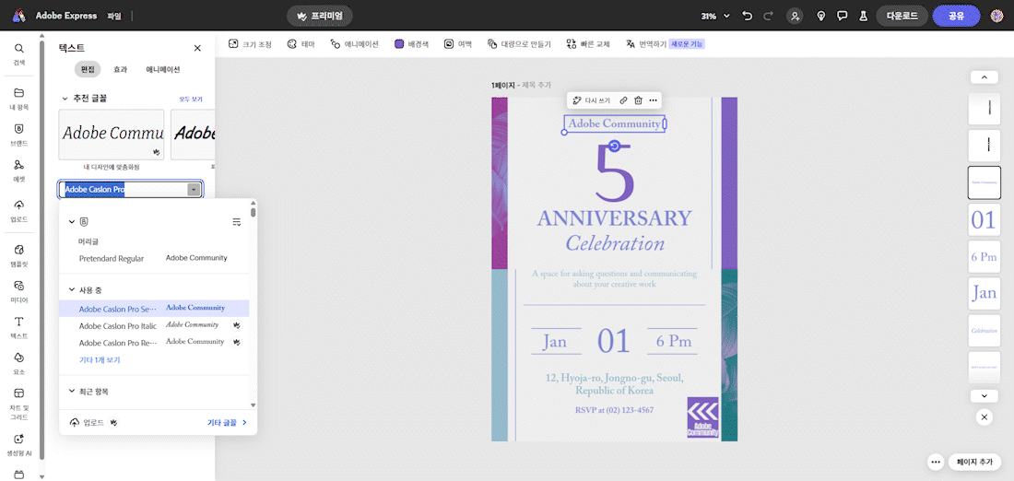This screenshot has height=481, width=1014.
Task: Collapse the brand fonts section chevron
Action: click(72, 222)
